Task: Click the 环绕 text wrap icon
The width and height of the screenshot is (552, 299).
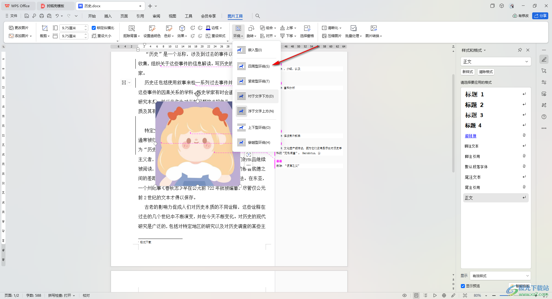Action: pos(238,28)
